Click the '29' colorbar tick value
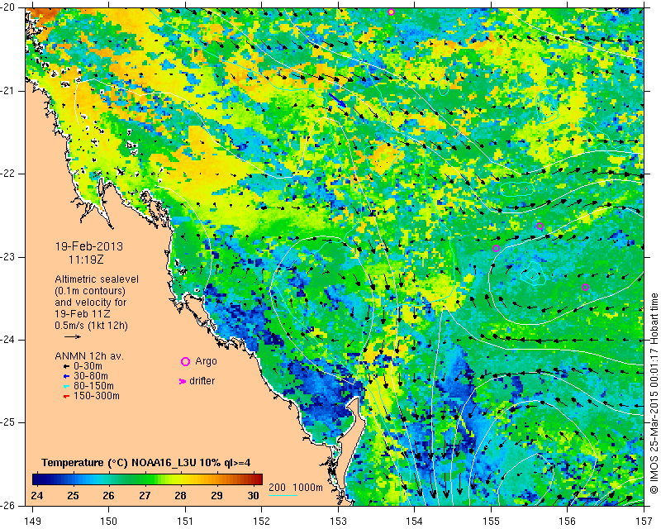 pos(216,496)
